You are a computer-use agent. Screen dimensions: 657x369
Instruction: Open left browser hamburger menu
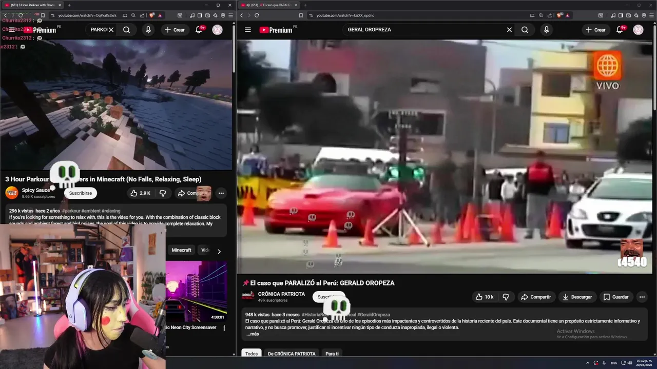(x=230, y=15)
